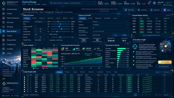Viewport: 174px width, 98px height.
Task: Click the Save Screen button
Action: 129,10
